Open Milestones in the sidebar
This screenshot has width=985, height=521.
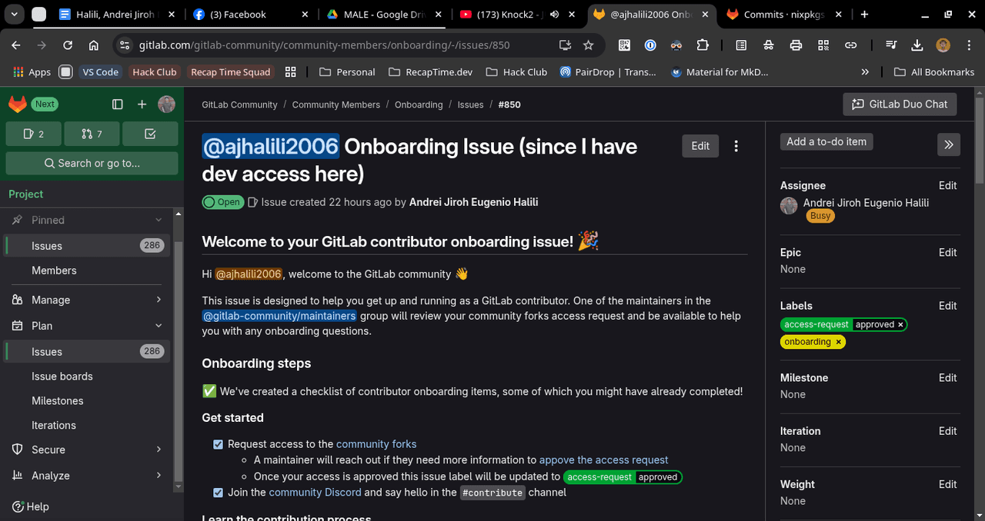tap(88, 401)
